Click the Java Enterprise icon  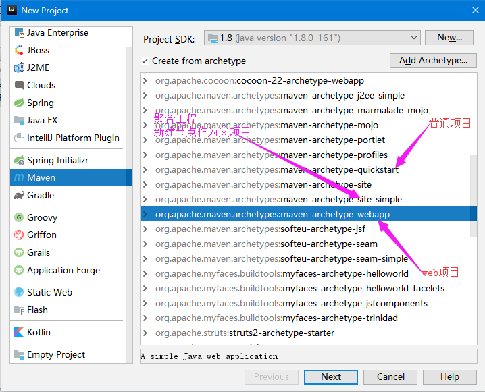coord(19,33)
